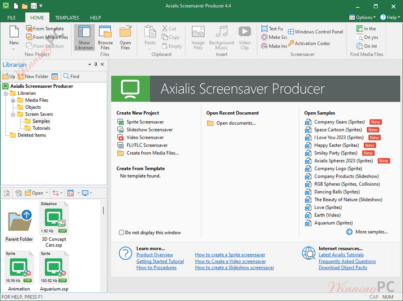Open Getting Started Tutorial link
This screenshot has height=301, width=403.
(x=160, y=261)
